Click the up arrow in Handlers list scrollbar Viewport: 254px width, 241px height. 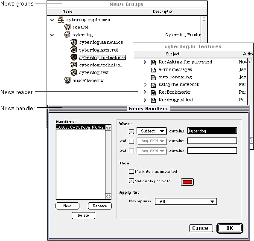click(108, 128)
